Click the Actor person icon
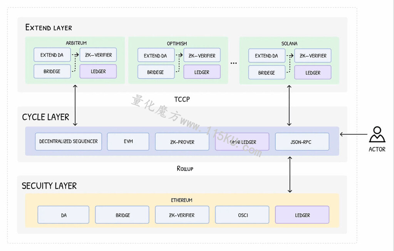Viewport: 394px width, 251px height. tap(377, 134)
